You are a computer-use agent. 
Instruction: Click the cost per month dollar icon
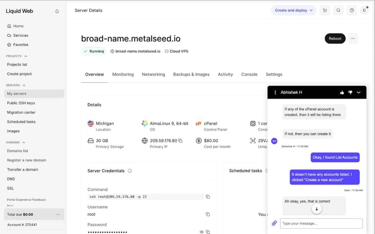199,140
